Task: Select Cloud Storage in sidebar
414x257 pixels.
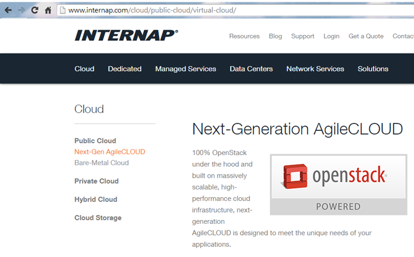Action: [x=98, y=218]
